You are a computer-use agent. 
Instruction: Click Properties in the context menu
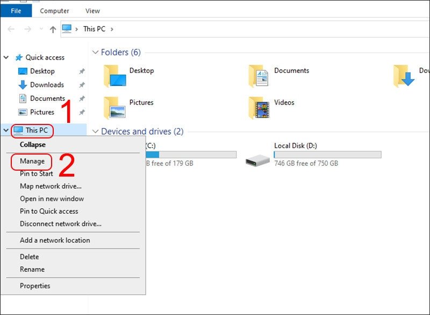point(35,285)
